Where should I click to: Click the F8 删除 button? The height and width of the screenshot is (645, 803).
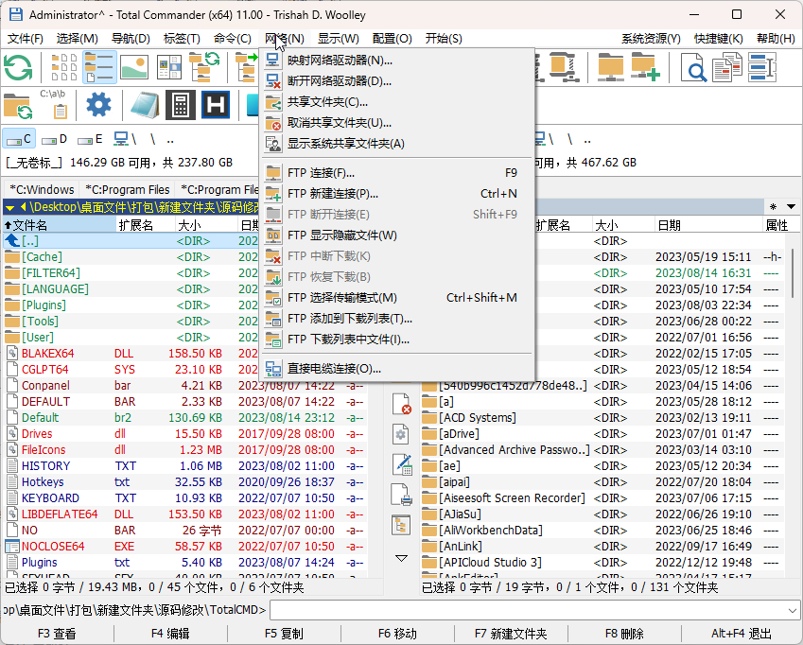(x=624, y=634)
